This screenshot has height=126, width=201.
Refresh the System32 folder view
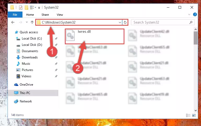pos(125,23)
